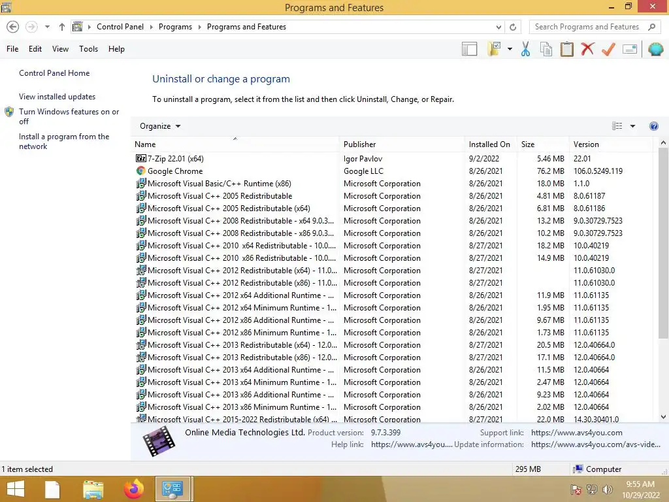Click the Action Center flag tray icon
Screen dimensions: 669x502
tap(576, 490)
